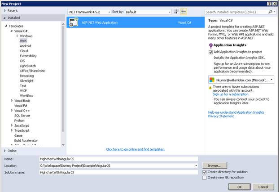Click the project Name input field
This screenshot has height=192, width=280.
118,159
